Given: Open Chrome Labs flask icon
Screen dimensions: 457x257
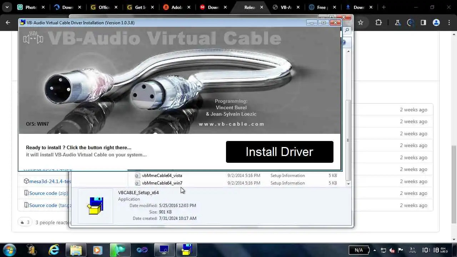Looking at the screenshot, I should [x=397, y=22].
